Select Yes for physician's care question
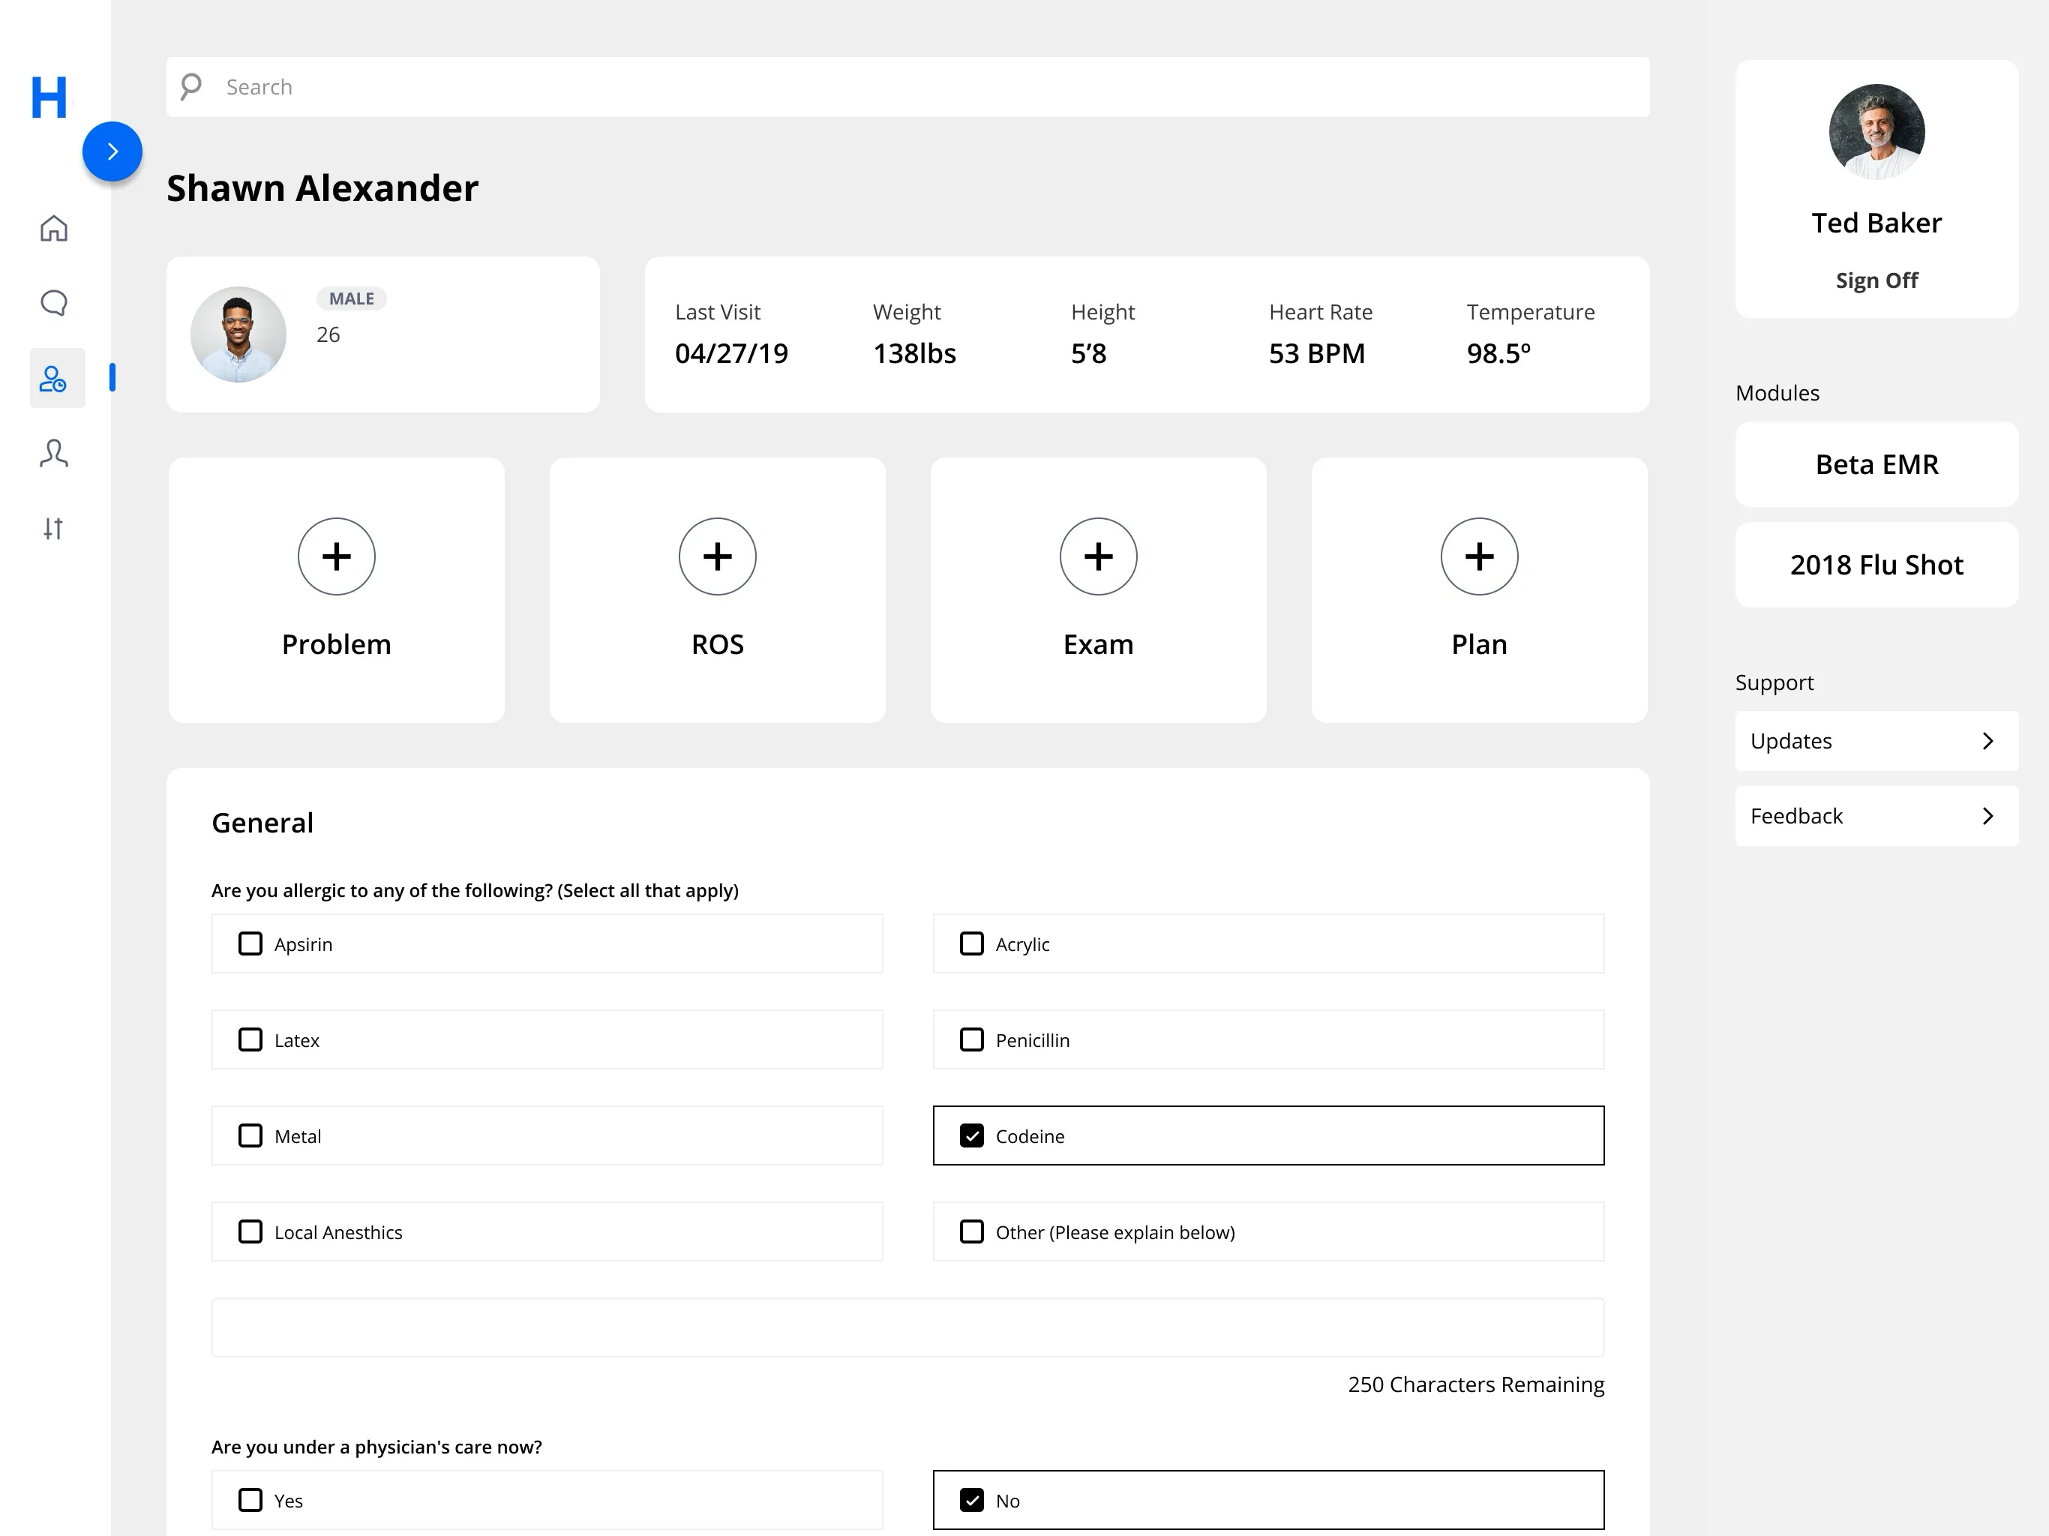The width and height of the screenshot is (2049, 1536). tap(250, 1500)
